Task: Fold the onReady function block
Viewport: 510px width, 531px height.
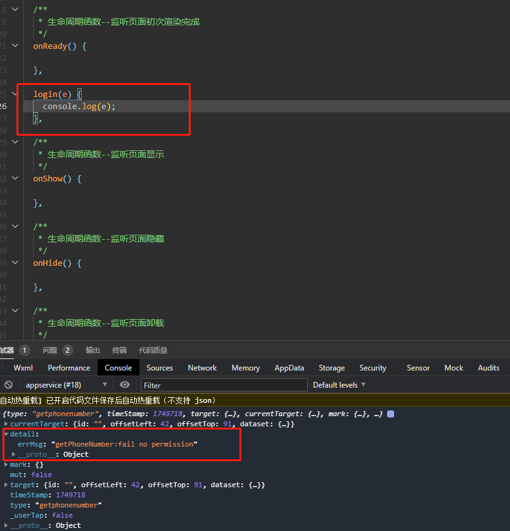Action: click(x=15, y=46)
